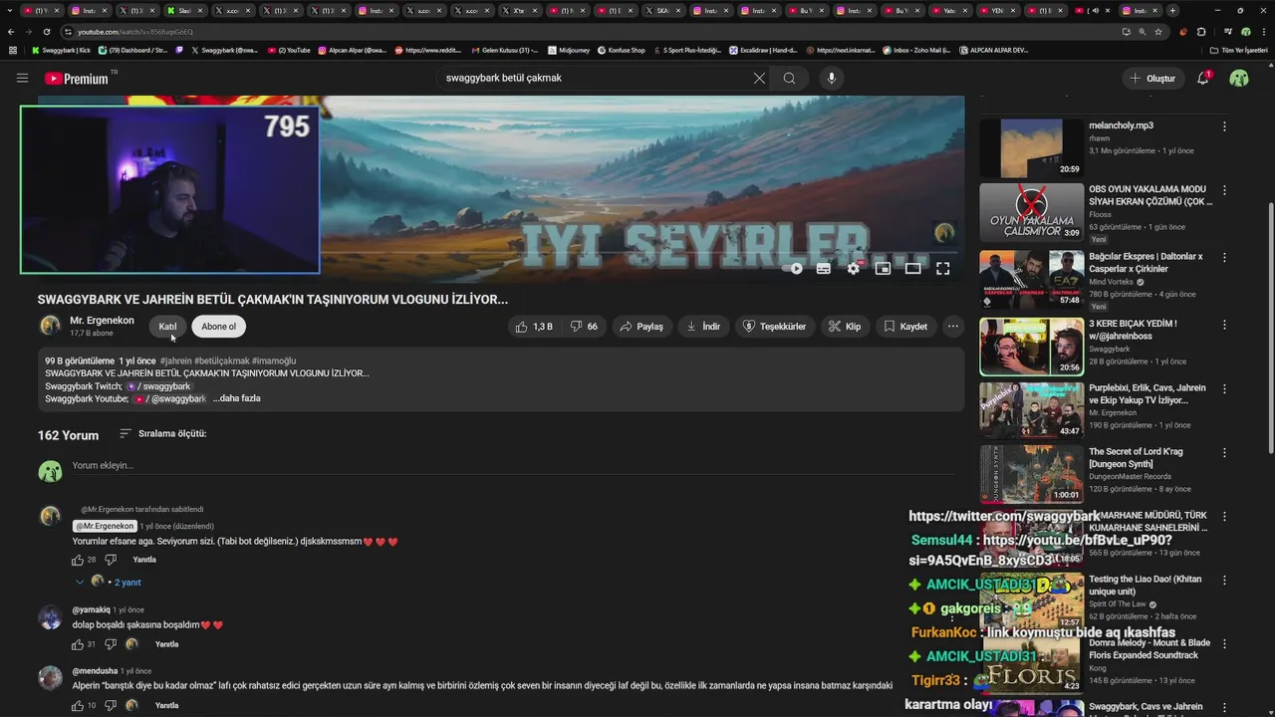
Task: Click the magnifier search button
Action: click(x=790, y=78)
